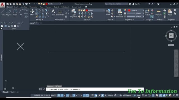The width and height of the screenshot is (179, 100).
Task: Select the Donut tool in Draw panel
Action: [x=15, y=26]
